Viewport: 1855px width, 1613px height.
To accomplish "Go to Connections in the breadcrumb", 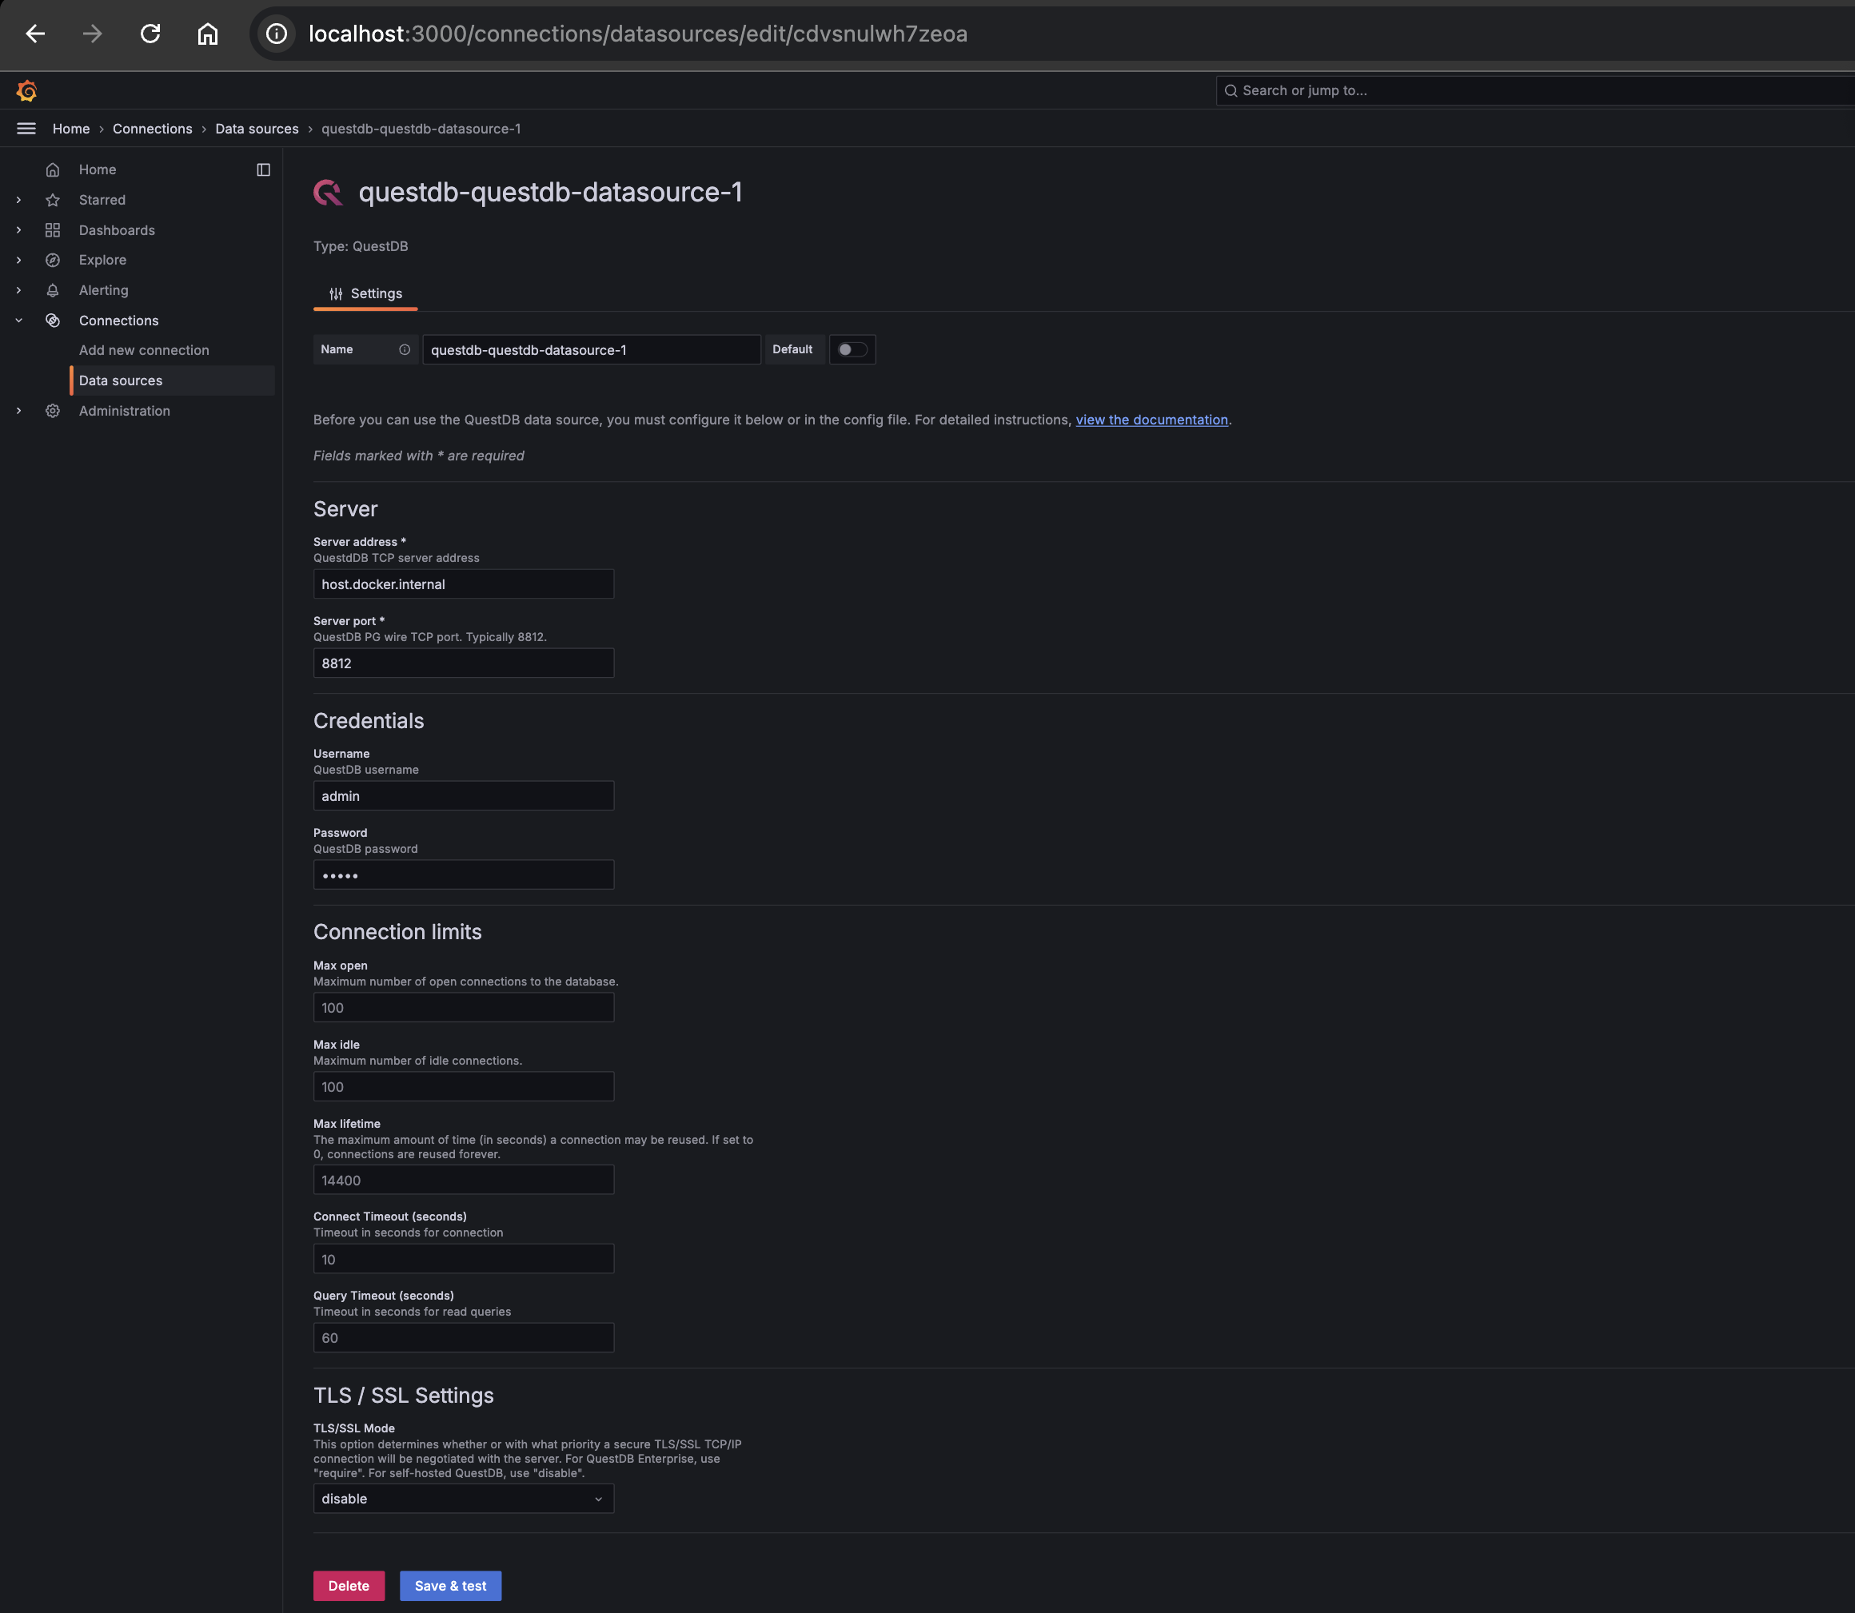I will (x=152, y=129).
